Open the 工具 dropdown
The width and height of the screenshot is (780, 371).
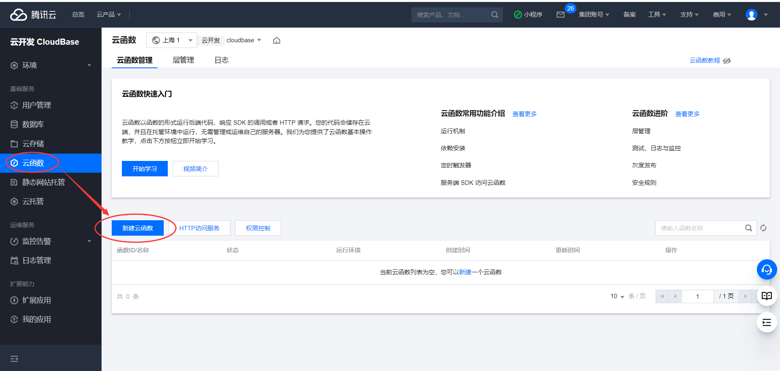[657, 15]
